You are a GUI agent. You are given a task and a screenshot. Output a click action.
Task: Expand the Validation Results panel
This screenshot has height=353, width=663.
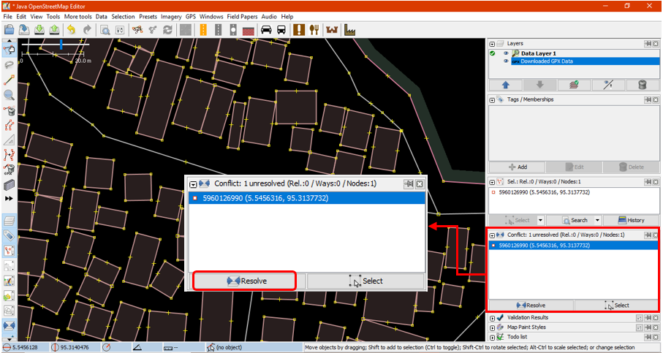(492, 318)
